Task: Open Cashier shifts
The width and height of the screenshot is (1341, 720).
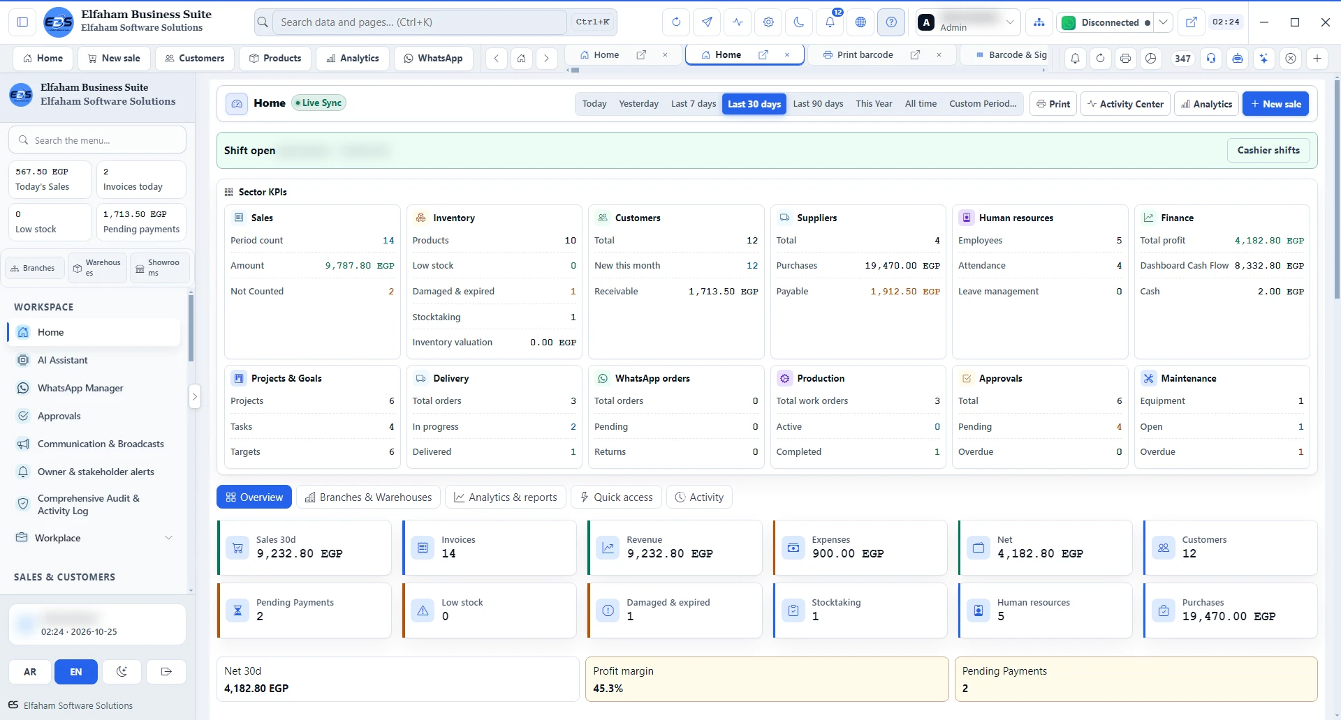Action: (x=1268, y=150)
